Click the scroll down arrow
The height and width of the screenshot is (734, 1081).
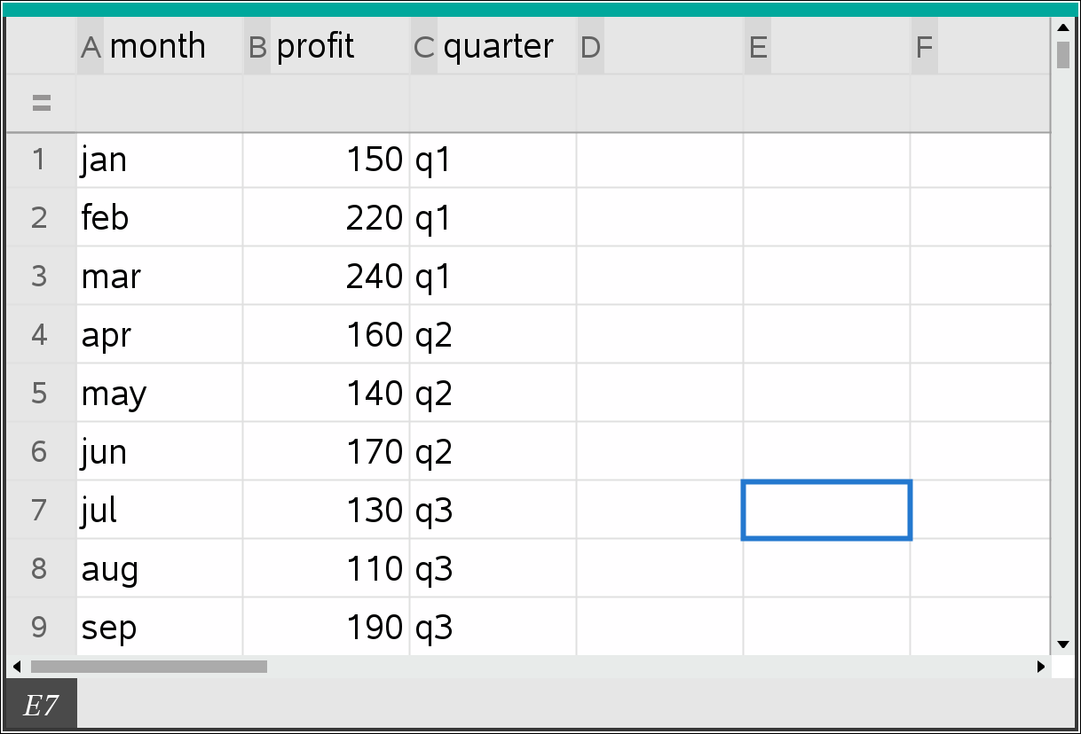point(1062,644)
